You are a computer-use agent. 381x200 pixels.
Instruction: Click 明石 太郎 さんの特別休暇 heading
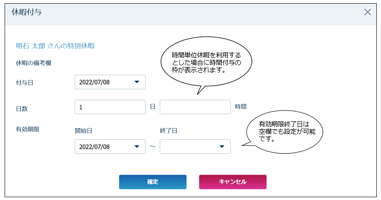55,46
